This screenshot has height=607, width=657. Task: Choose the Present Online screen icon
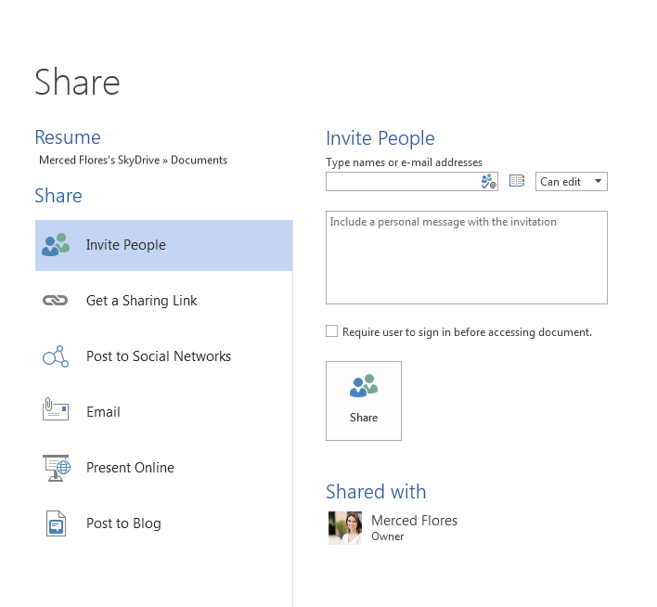click(x=56, y=468)
